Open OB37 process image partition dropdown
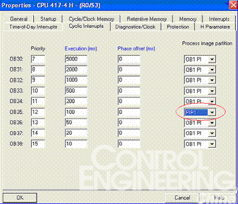The image size is (238, 204). (212, 133)
